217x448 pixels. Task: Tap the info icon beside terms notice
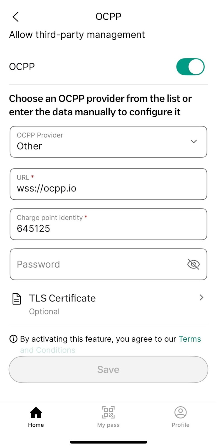click(13, 339)
